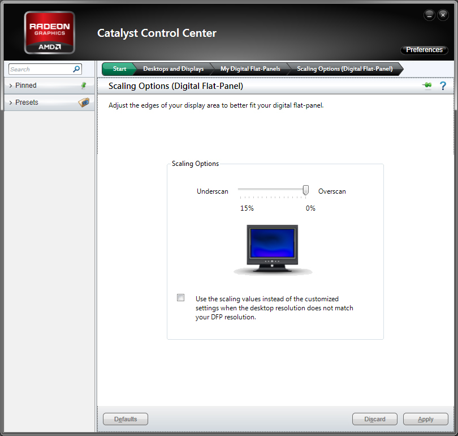Screen dimensions: 458x436
Task: Open Desktops and Displays breadcrumb
Action: (x=173, y=69)
